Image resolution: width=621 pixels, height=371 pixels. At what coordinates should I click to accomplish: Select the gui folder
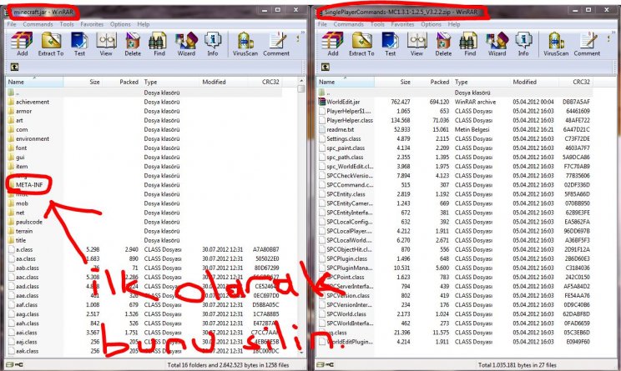point(16,157)
